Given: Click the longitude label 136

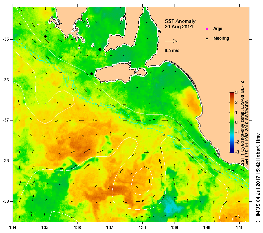Looking at the screenshot, I should point(77,228).
